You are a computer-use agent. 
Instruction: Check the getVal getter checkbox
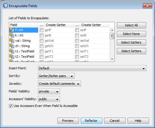tap(41, 41)
